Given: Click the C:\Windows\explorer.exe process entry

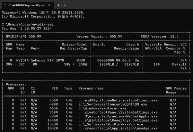Looking at the screenshot, I should point(103,108).
